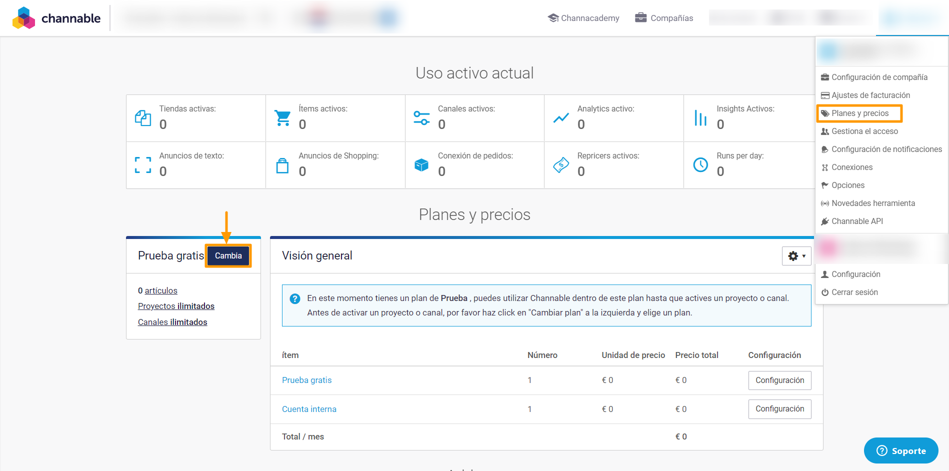Image resolution: width=949 pixels, height=471 pixels.
Task: Click the 'Precio total' column header
Action: click(x=696, y=355)
